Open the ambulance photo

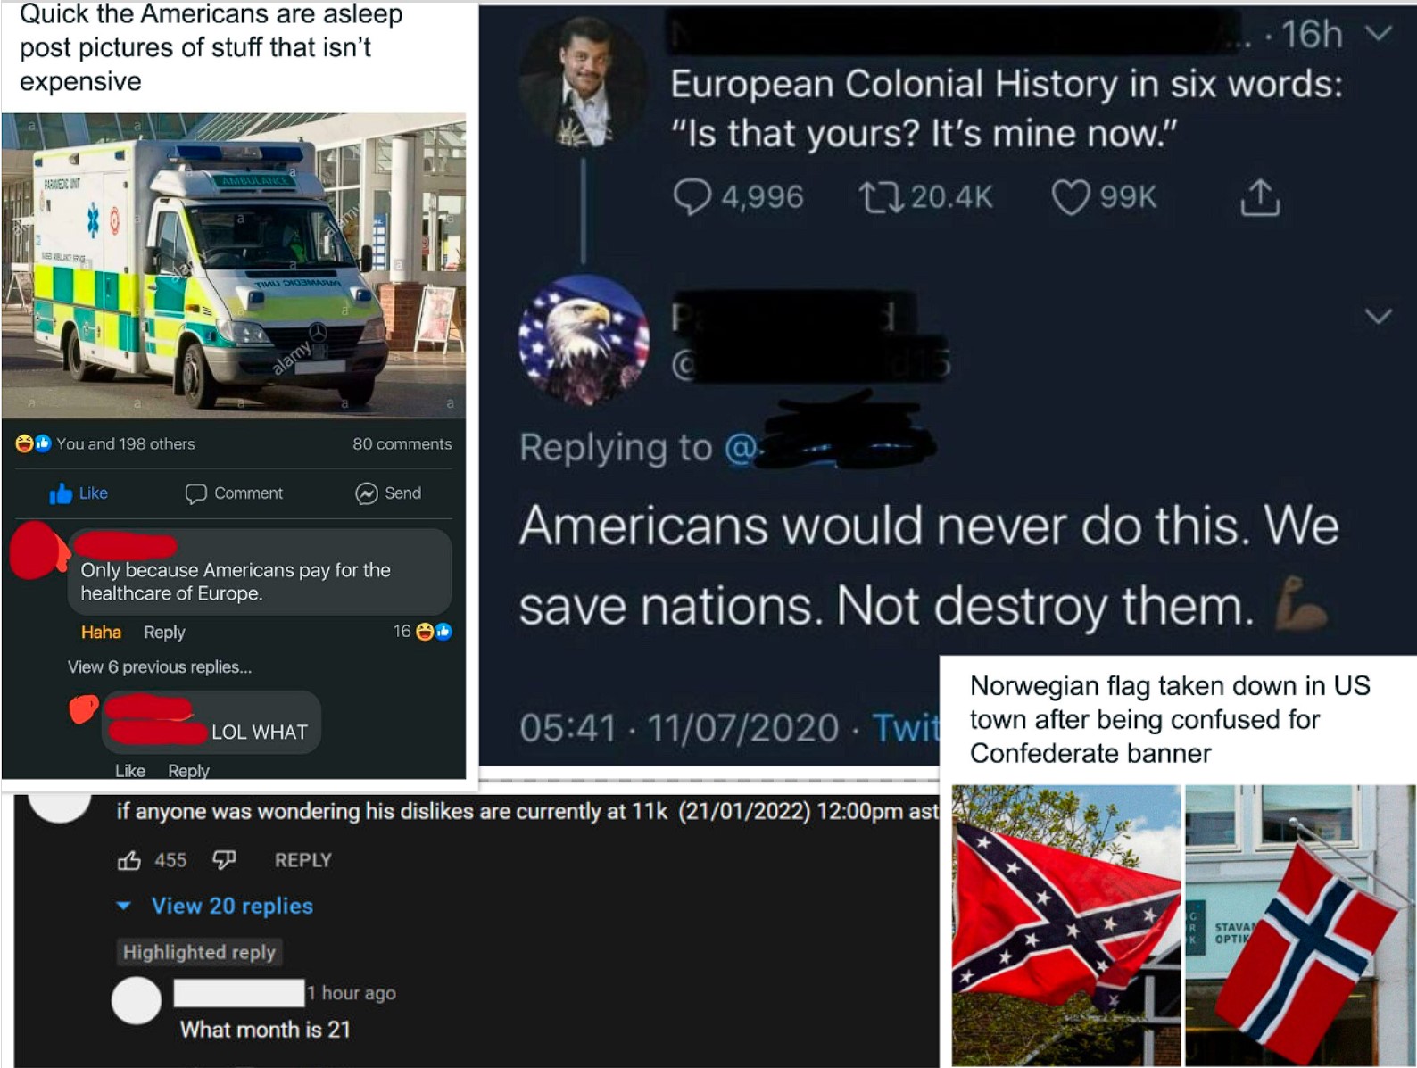[x=234, y=266]
